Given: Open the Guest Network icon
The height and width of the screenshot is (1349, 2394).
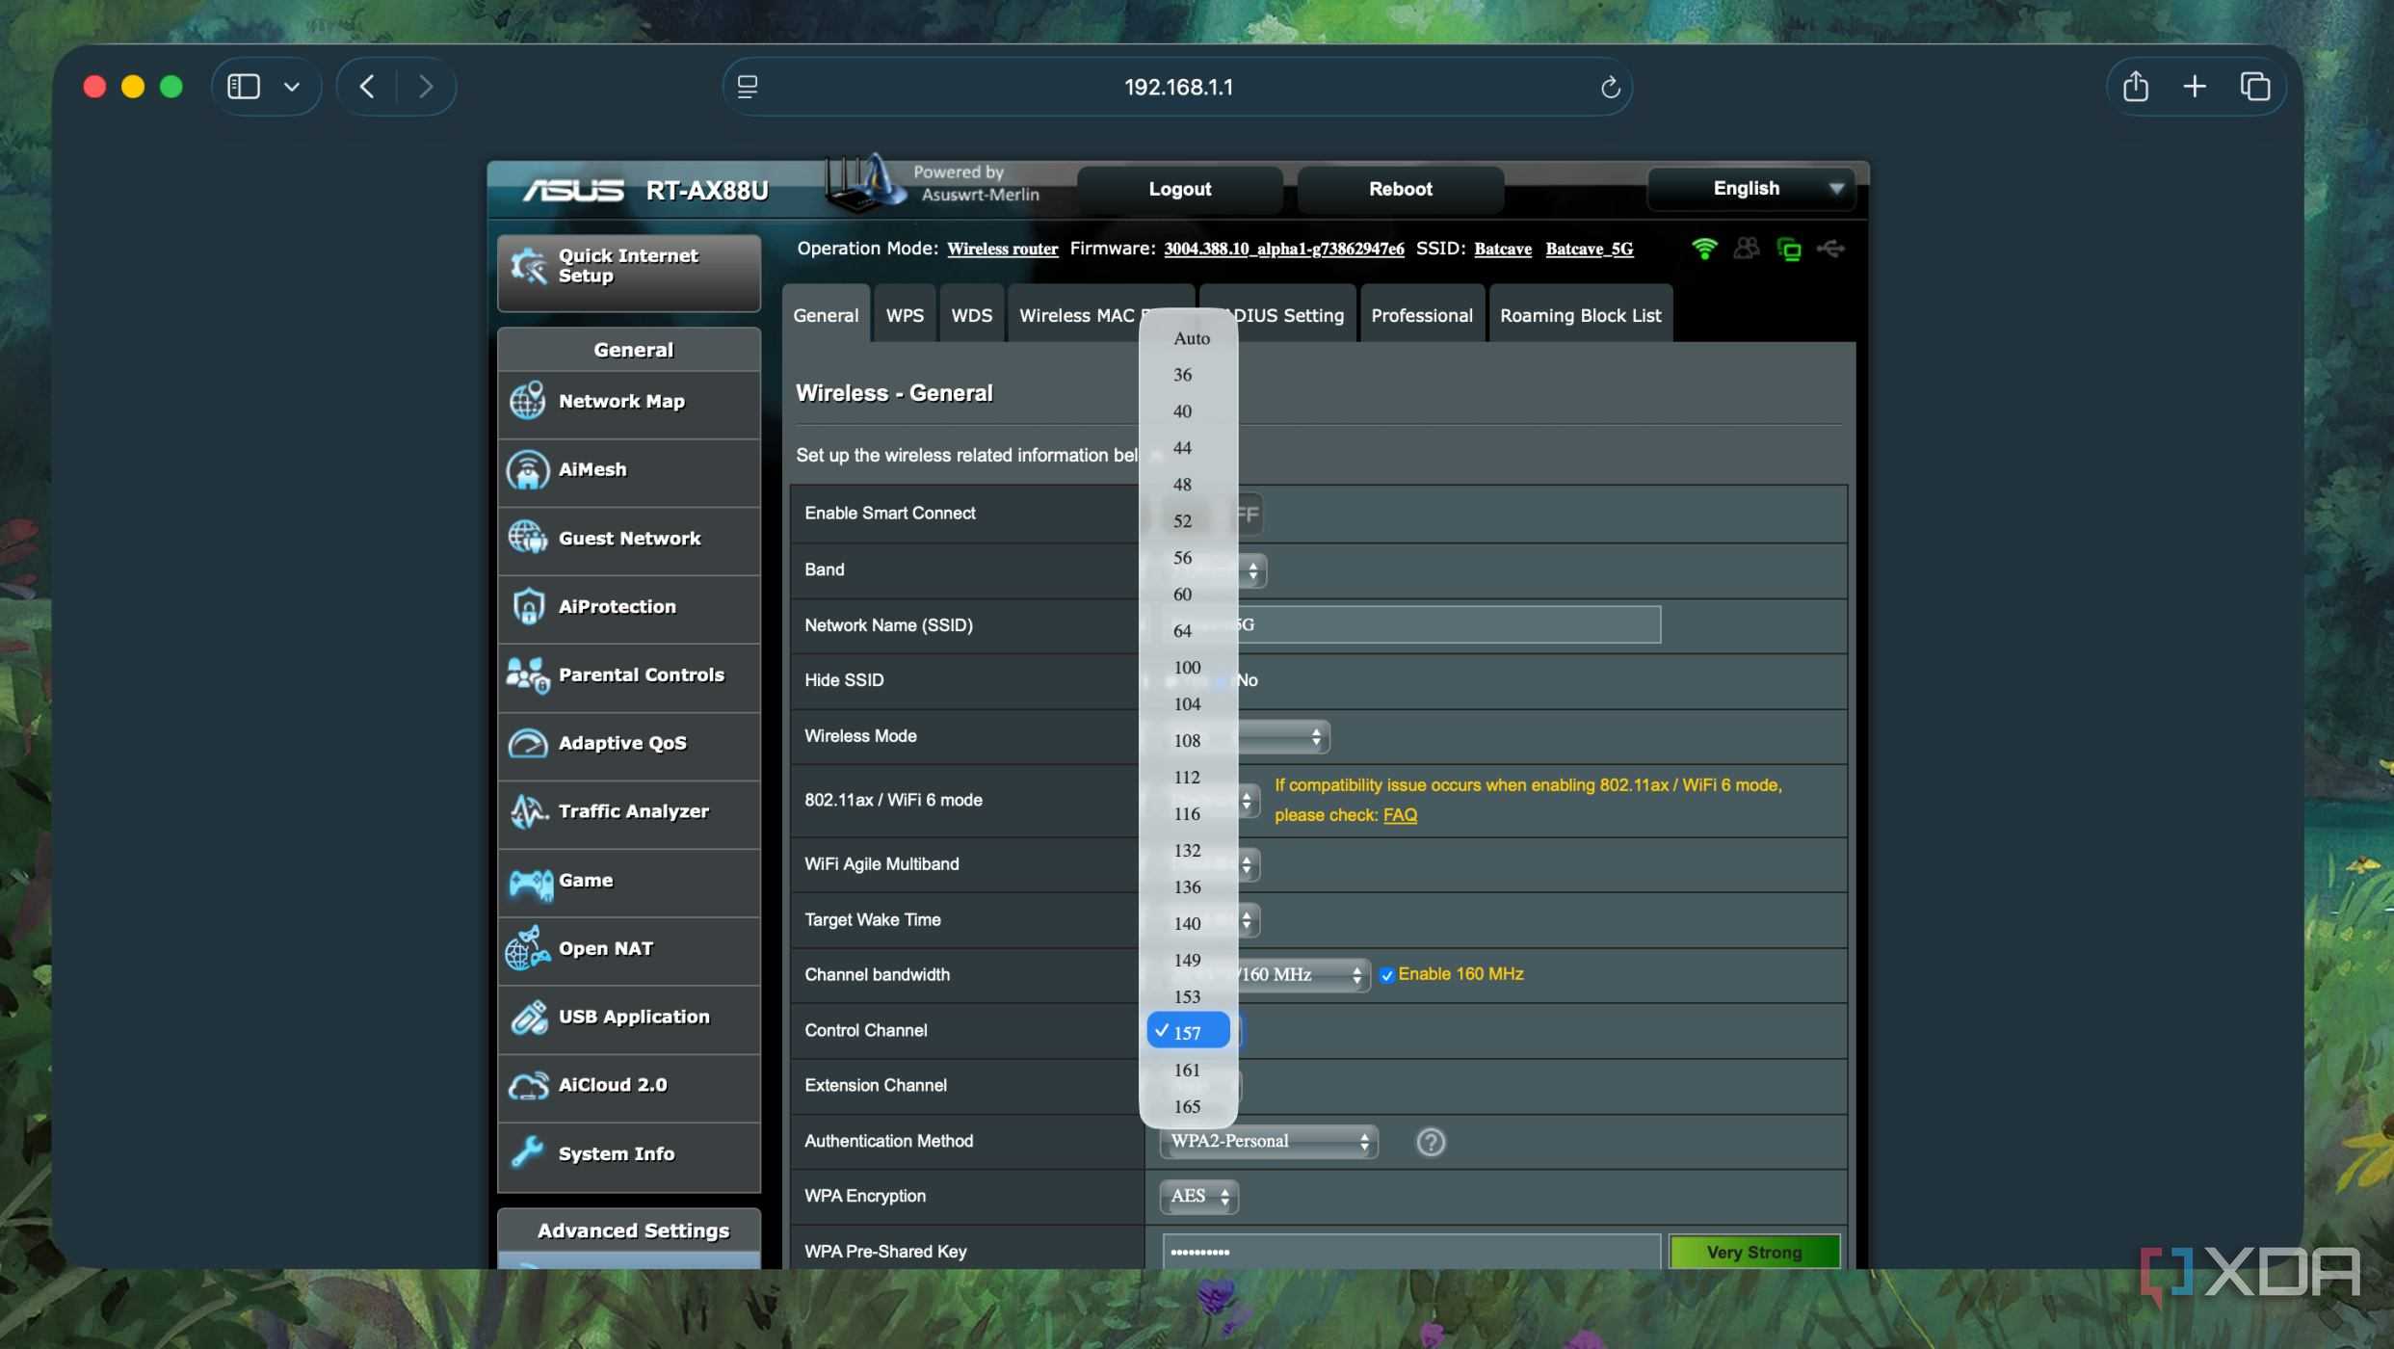Looking at the screenshot, I should point(527,538).
